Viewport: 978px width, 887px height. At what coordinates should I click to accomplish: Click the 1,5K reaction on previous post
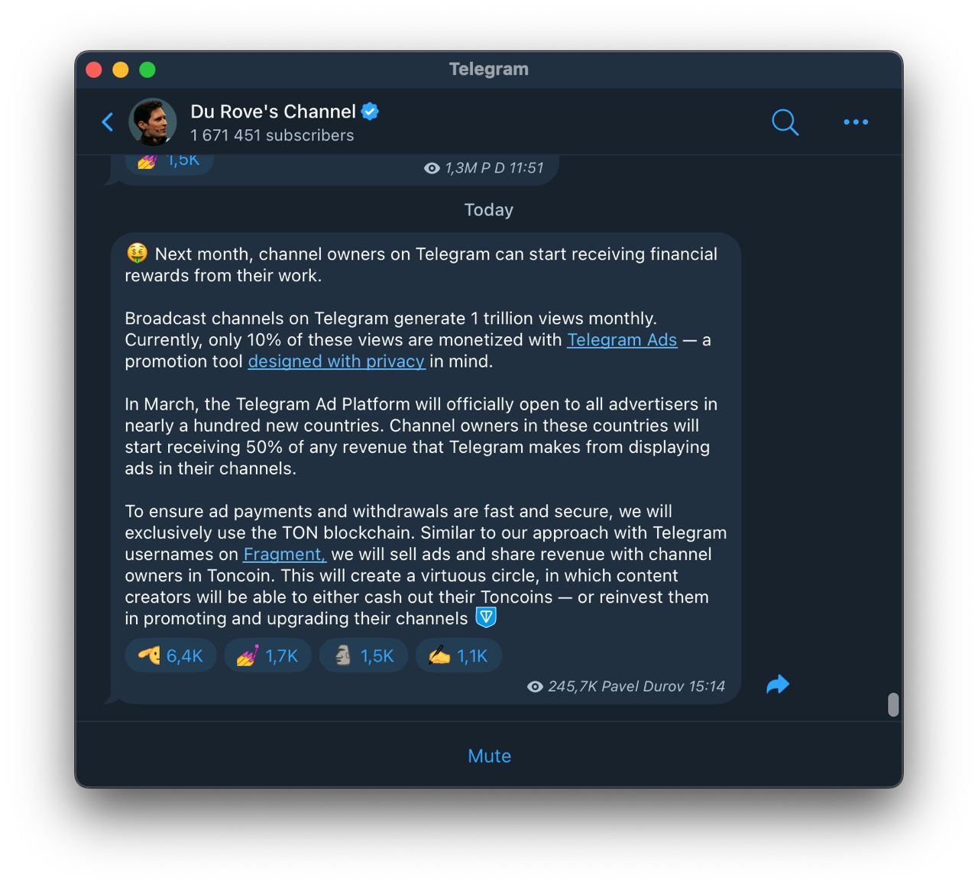pyautogui.click(x=169, y=161)
